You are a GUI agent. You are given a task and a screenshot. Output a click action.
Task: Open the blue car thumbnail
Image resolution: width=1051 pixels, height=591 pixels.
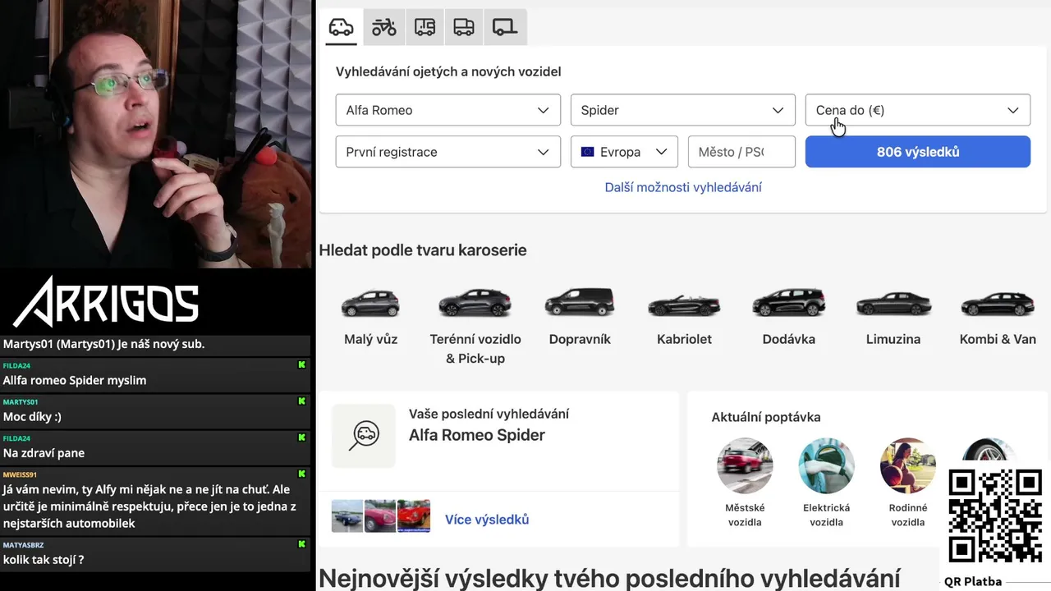(x=347, y=516)
